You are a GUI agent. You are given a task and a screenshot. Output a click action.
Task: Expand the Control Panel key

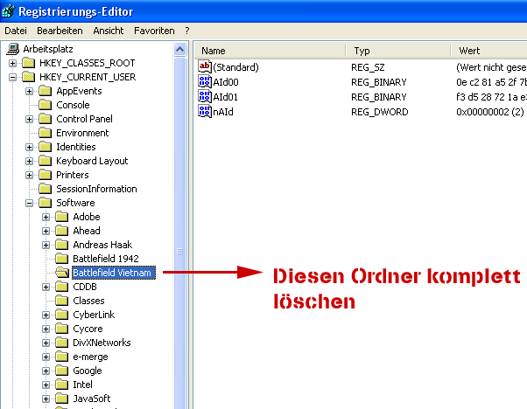(x=29, y=119)
